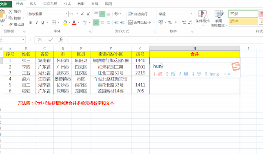Screen dimensions: 263x154
Task: Switch to the 审阅 (Review) tab
Action: pyautogui.click(x=95, y=4)
